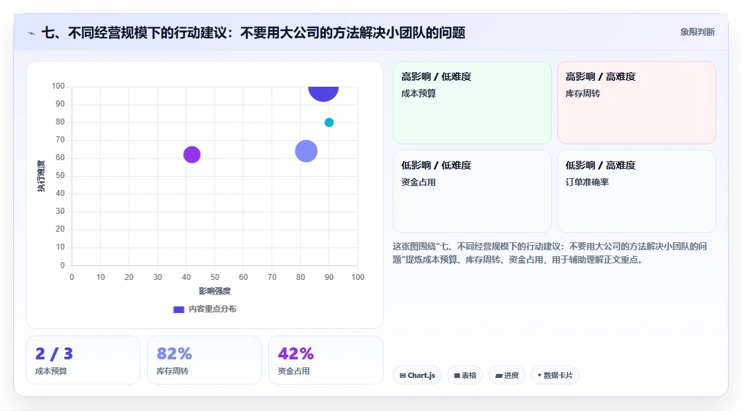742x411 pixels.
Task: Click the 表格 tag chip
Action: (x=465, y=375)
